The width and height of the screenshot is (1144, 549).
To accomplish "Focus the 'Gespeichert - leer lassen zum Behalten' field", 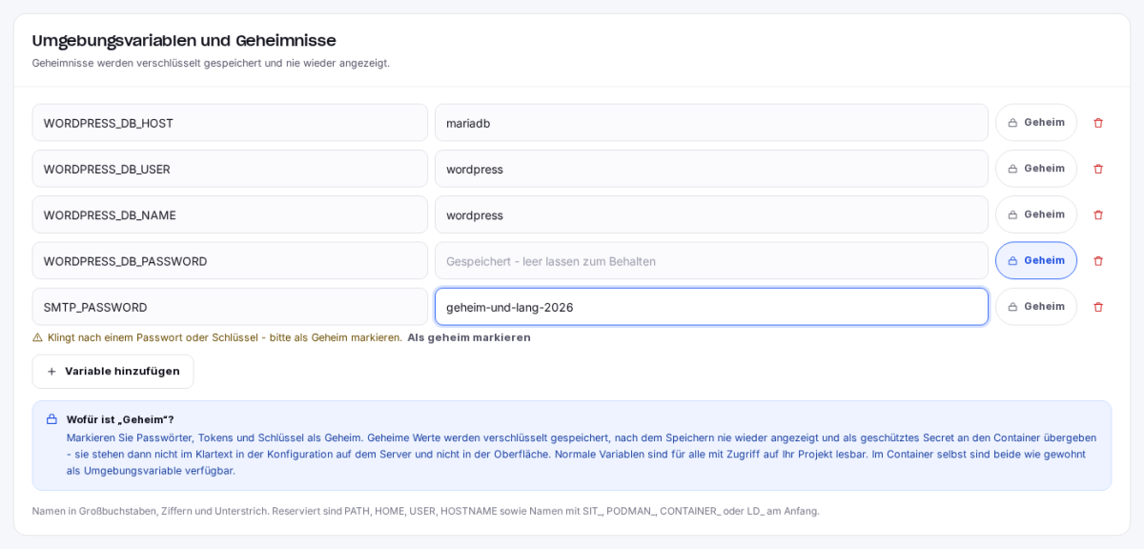I will coord(711,260).
